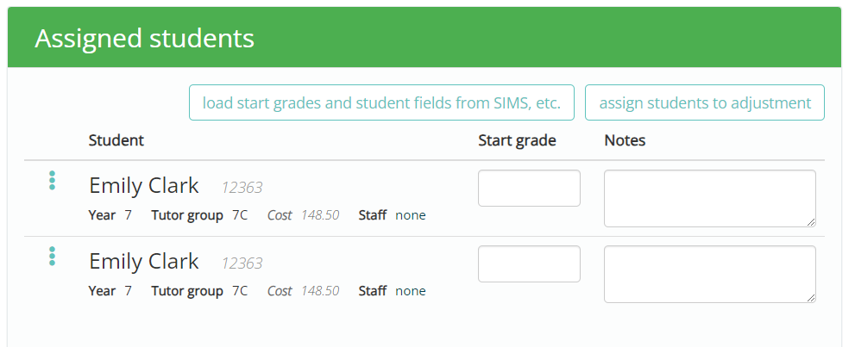Click resize grip of first Notes textarea
855x347 pixels.
[x=811, y=222]
